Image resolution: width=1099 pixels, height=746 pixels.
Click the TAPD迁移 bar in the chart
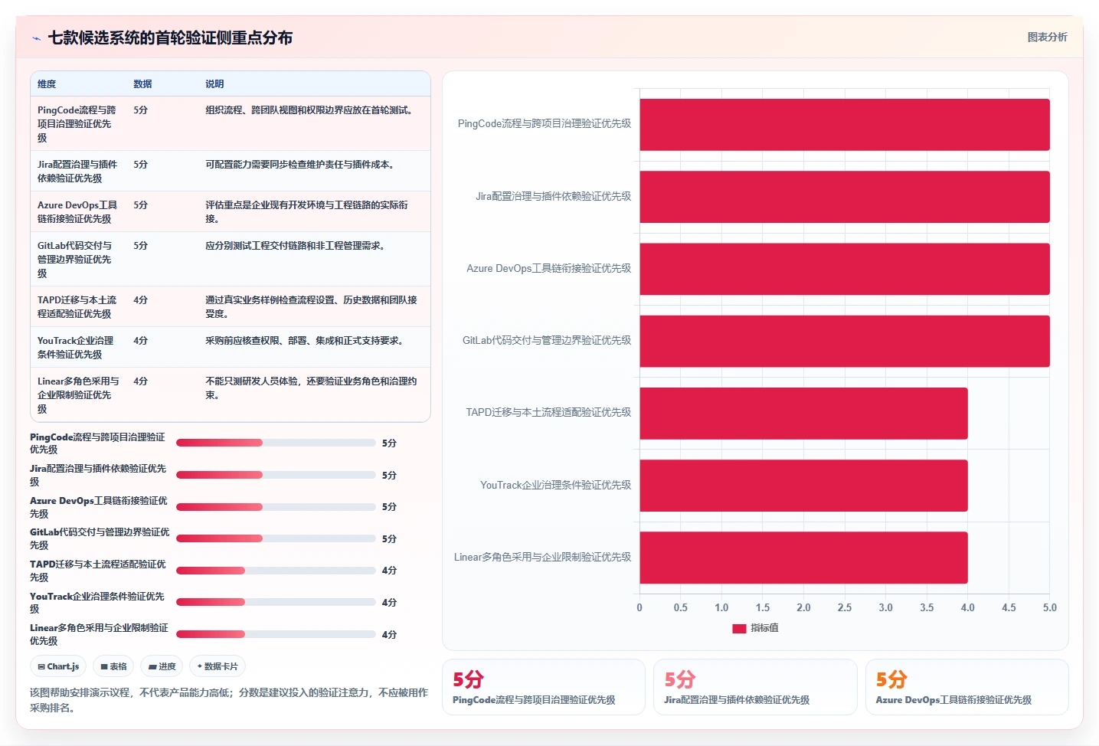[804, 414]
